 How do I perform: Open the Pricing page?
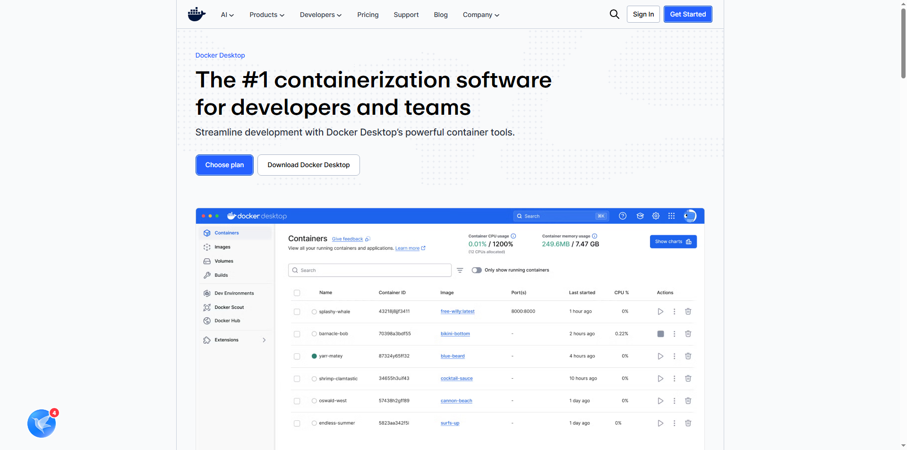(x=368, y=15)
